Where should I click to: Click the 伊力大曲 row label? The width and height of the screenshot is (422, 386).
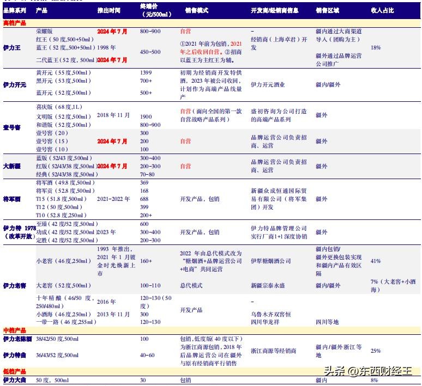[15, 379]
